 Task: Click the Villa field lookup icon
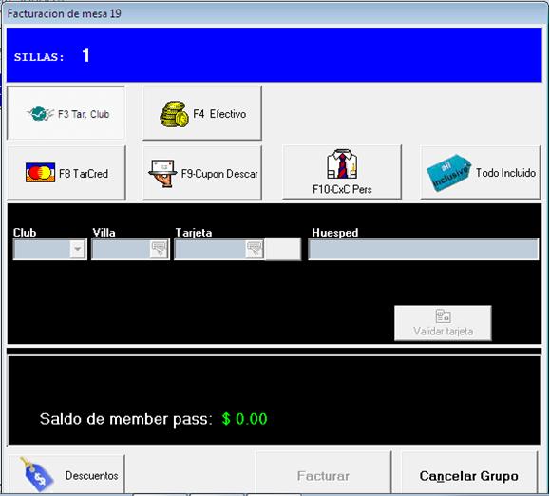tap(159, 249)
